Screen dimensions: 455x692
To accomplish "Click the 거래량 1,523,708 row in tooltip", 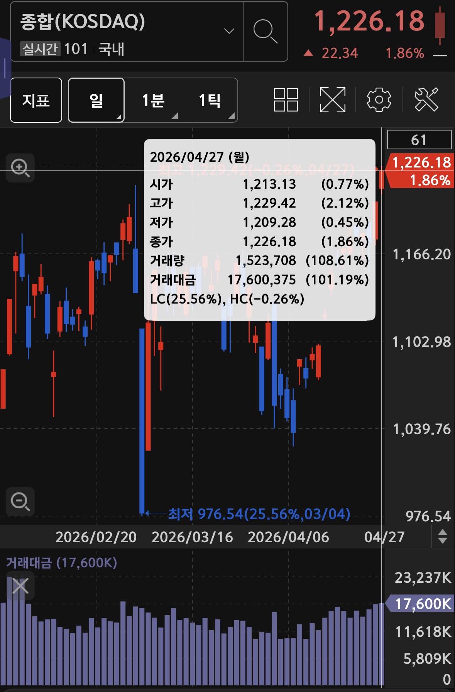I will click(259, 261).
